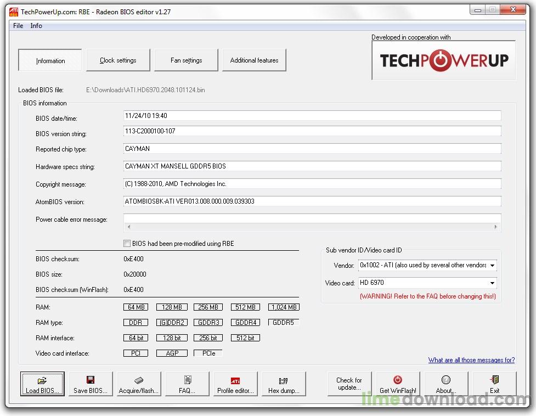
Task: Click the 128 MB RAM indicator
Action: (172, 307)
